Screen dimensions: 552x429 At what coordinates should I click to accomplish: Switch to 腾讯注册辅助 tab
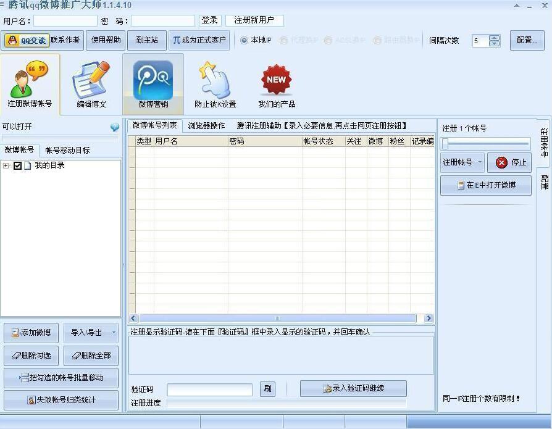(322, 126)
